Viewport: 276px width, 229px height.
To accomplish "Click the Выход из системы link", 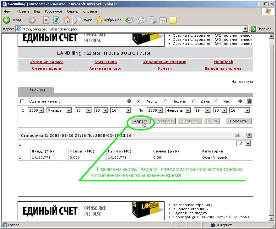I will 224,68.
